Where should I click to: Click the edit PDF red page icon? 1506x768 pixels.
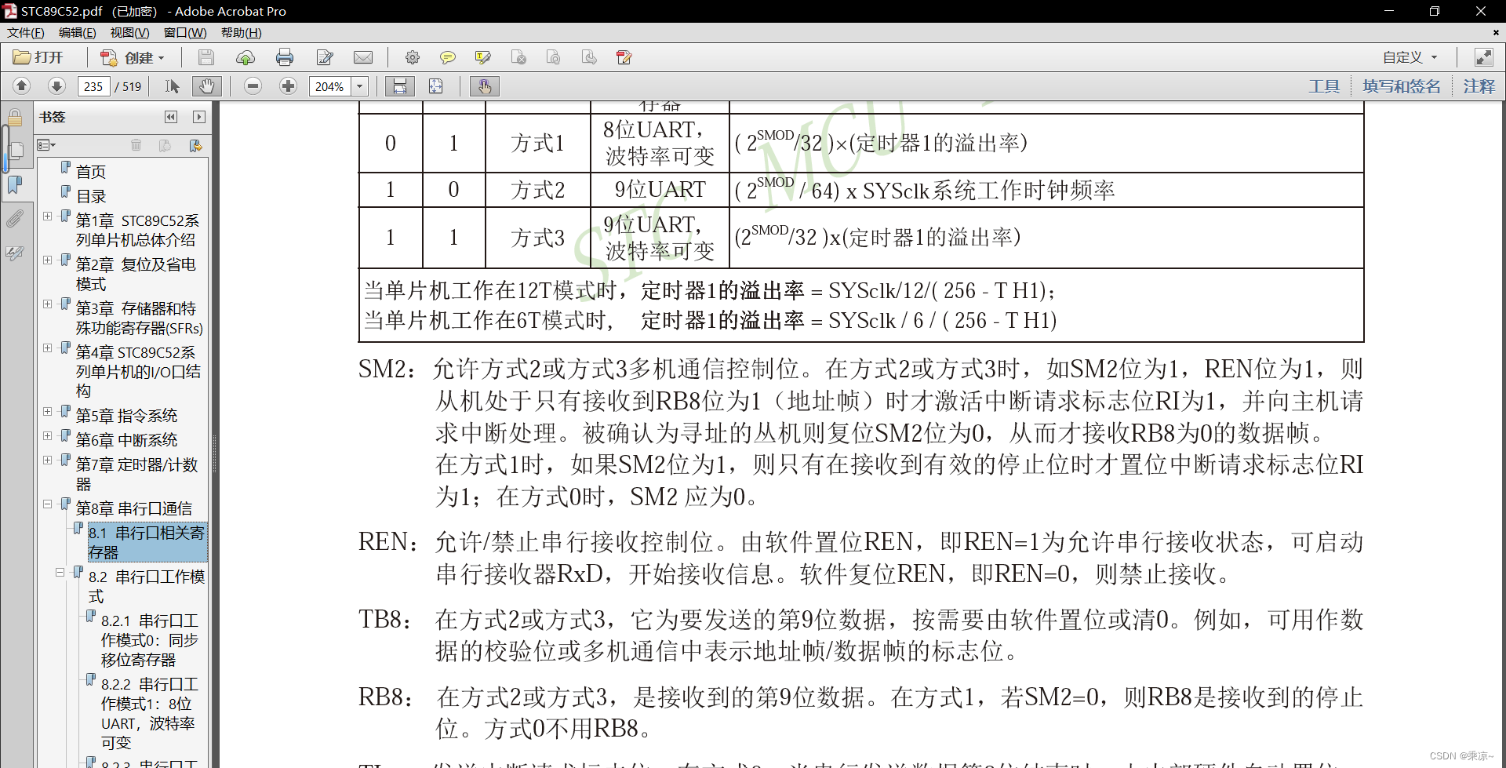[x=624, y=57]
